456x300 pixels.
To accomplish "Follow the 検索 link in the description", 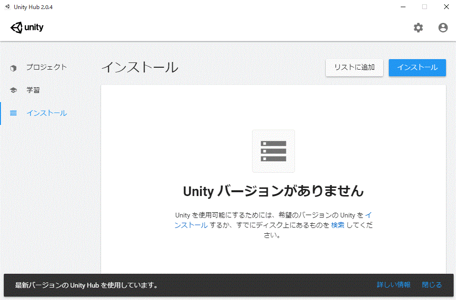I will [337, 225].
